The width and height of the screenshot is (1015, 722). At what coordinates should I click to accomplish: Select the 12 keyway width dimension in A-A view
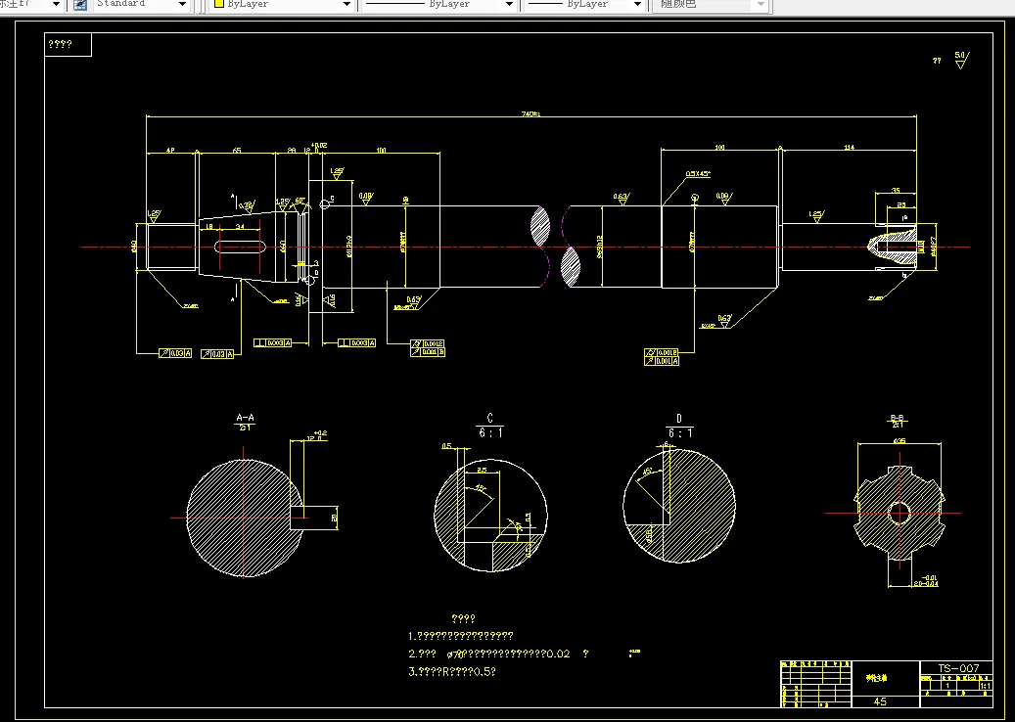click(x=314, y=437)
